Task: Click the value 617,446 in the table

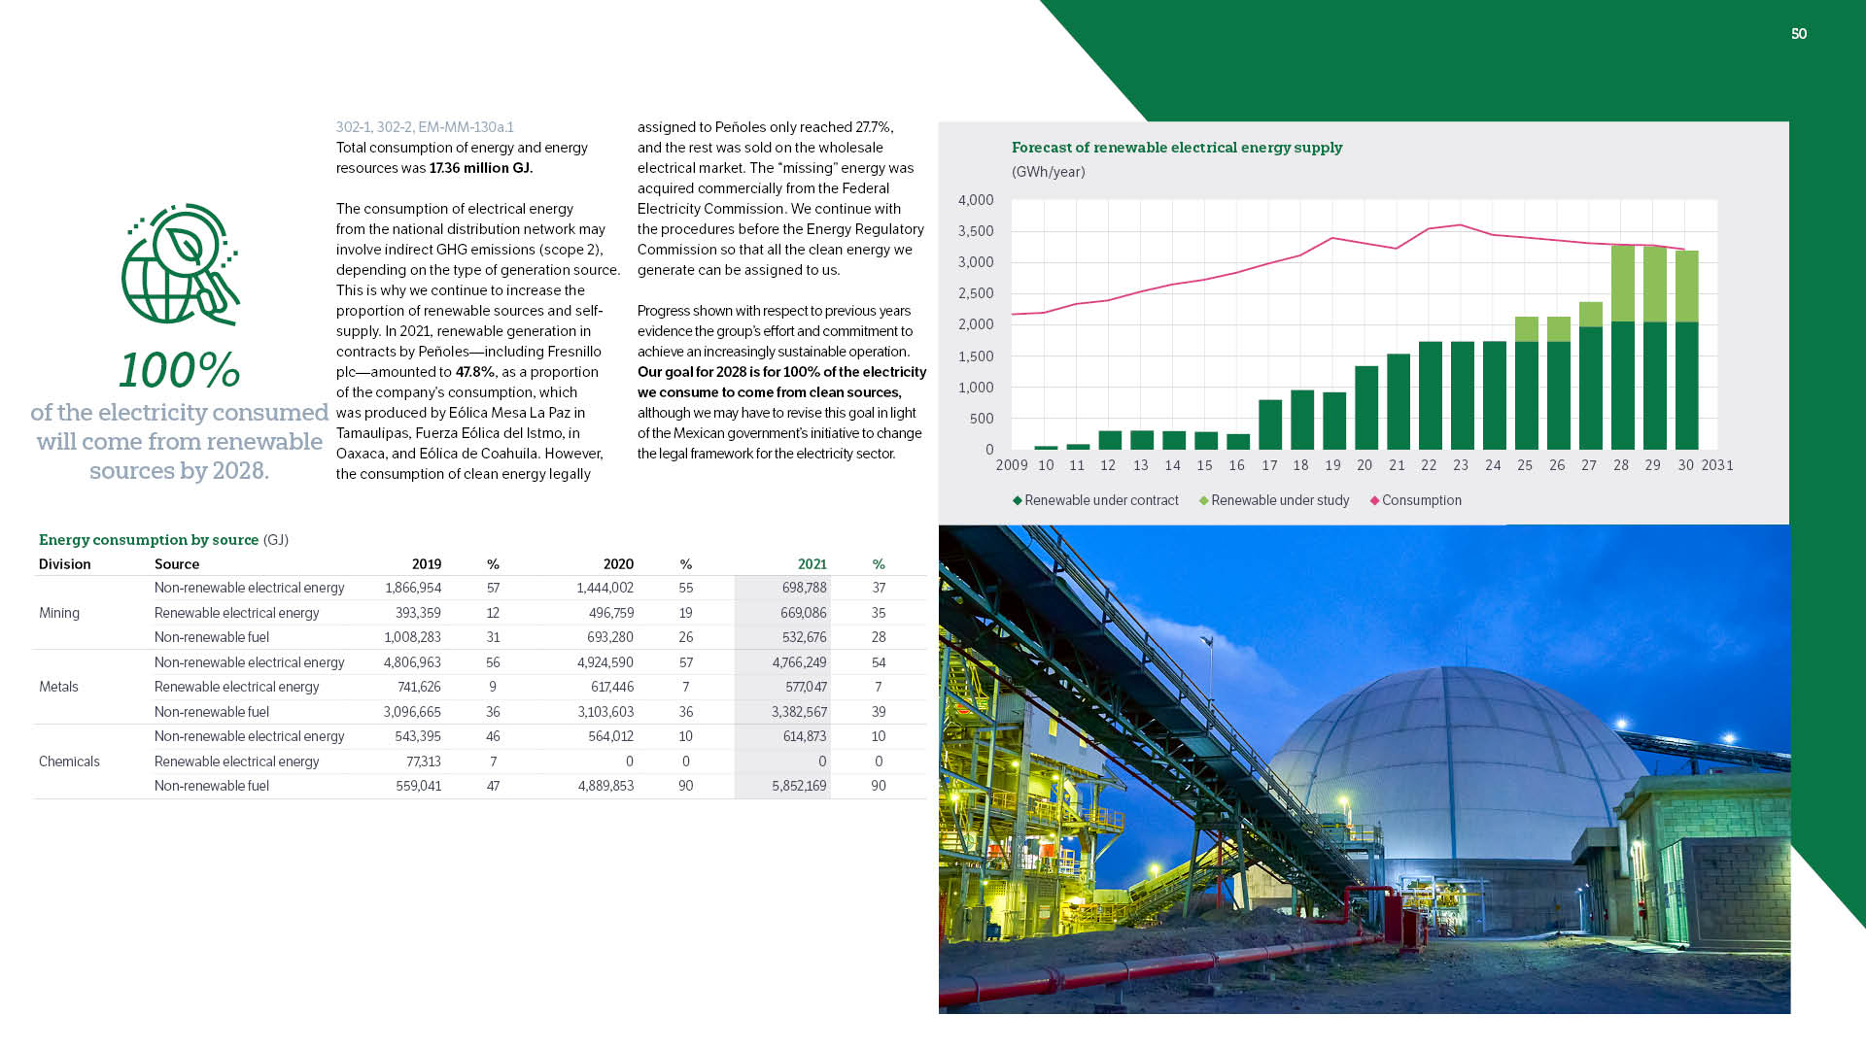Action: [612, 687]
